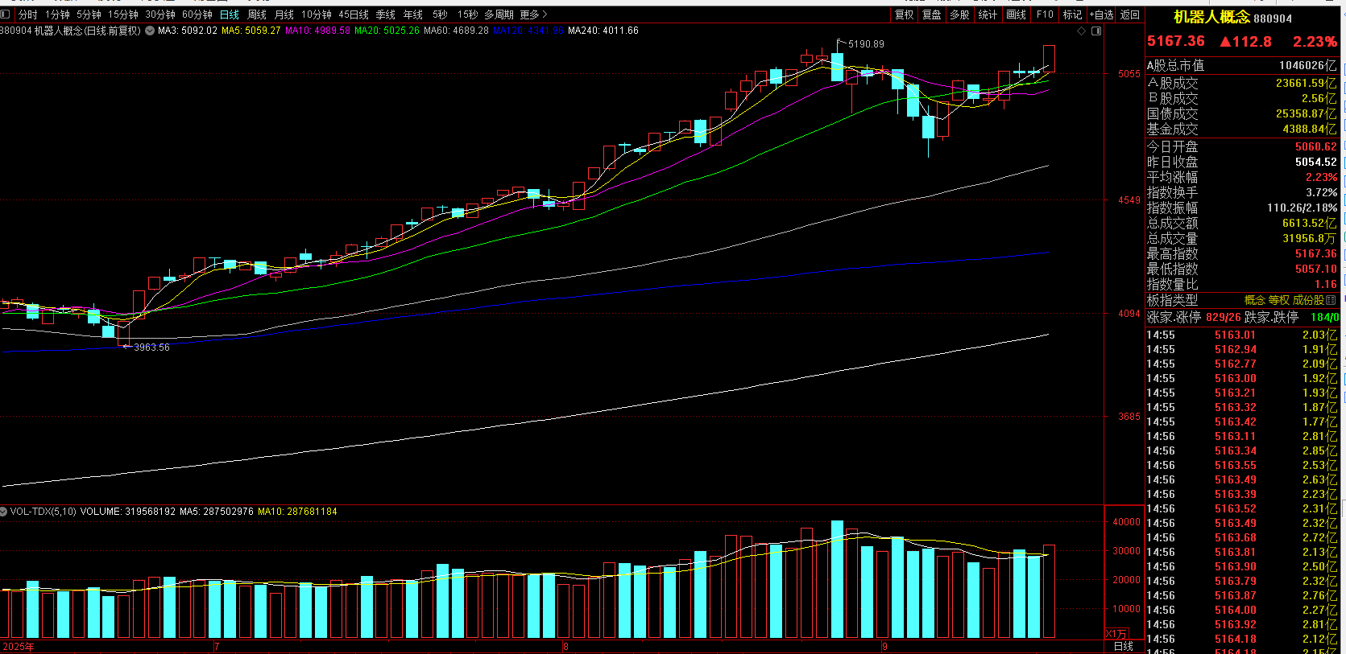Click the X1万 volume unit label

(x=1116, y=634)
